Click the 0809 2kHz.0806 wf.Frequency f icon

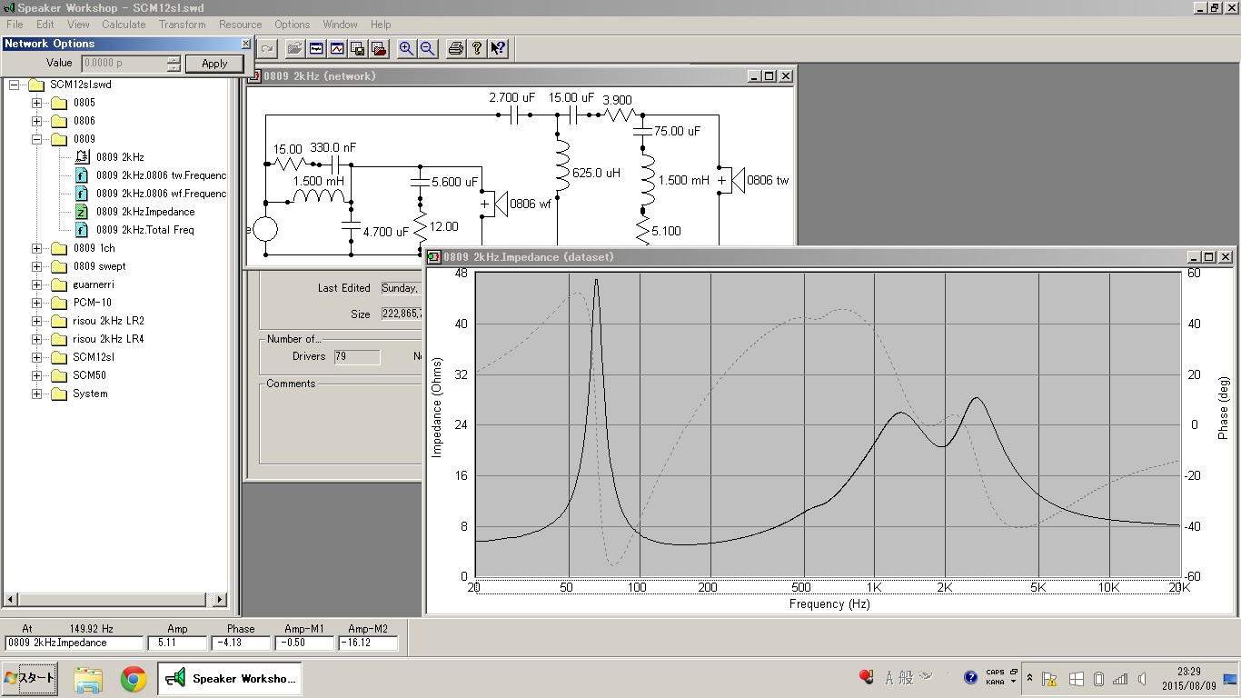(x=82, y=194)
